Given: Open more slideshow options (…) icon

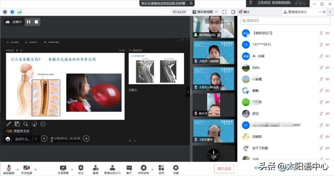Looking at the screenshot, I should coord(43,124).
